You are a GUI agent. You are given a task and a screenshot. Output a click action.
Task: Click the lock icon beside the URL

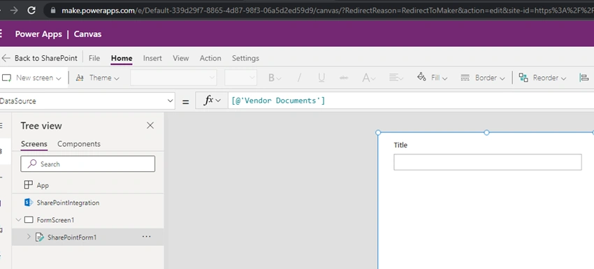pos(52,10)
